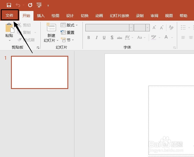This screenshot has height=157, width=194.
Task: Open the 版式 (Layout) dropdown
Action: tap(69, 25)
